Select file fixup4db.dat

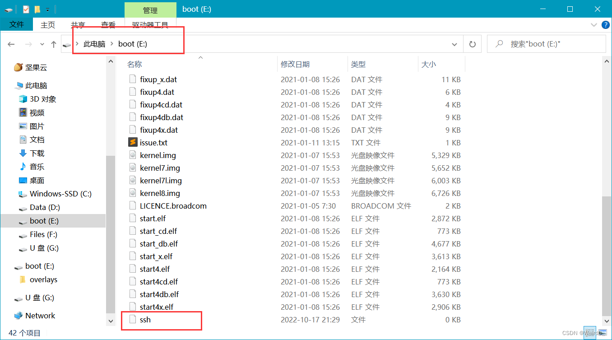pos(162,117)
